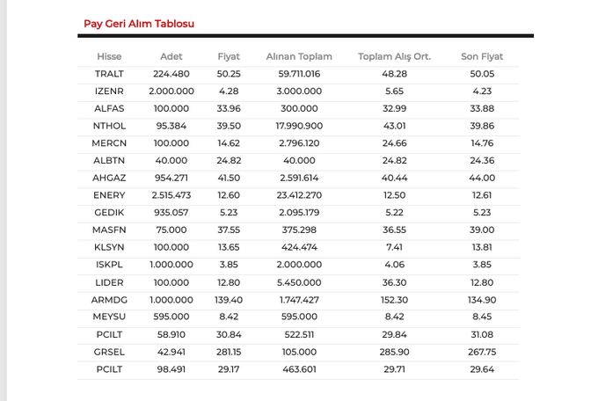The width and height of the screenshot is (598, 401).
Task: Click TRALT total 59.711.016
Action: coord(299,74)
